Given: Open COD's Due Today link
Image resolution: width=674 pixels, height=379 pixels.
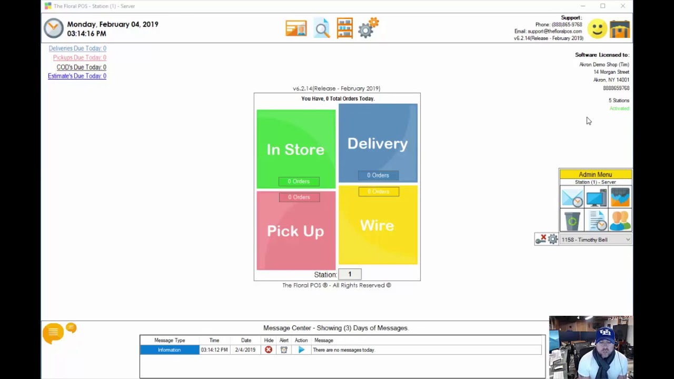Looking at the screenshot, I should pos(82,67).
